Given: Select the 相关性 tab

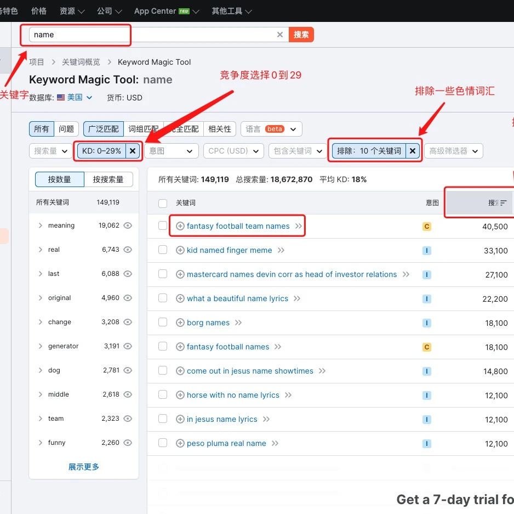Looking at the screenshot, I should point(220,129).
